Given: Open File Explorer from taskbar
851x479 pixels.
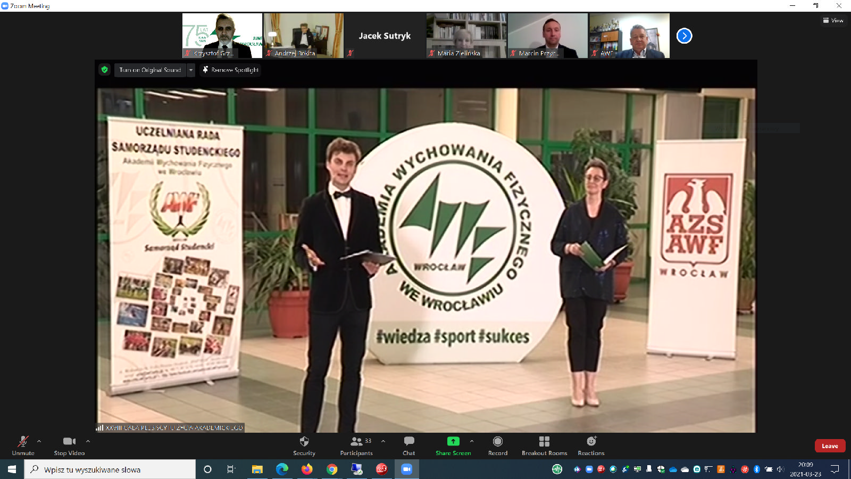Looking at the screenshot, I should pyautogui.click(x=257, y=469).
